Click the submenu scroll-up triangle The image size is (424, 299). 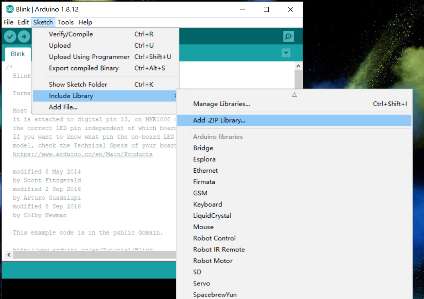pos(294,94)
